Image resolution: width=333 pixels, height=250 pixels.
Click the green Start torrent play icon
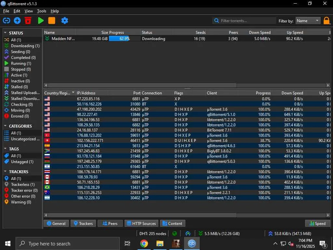(41, 21)
